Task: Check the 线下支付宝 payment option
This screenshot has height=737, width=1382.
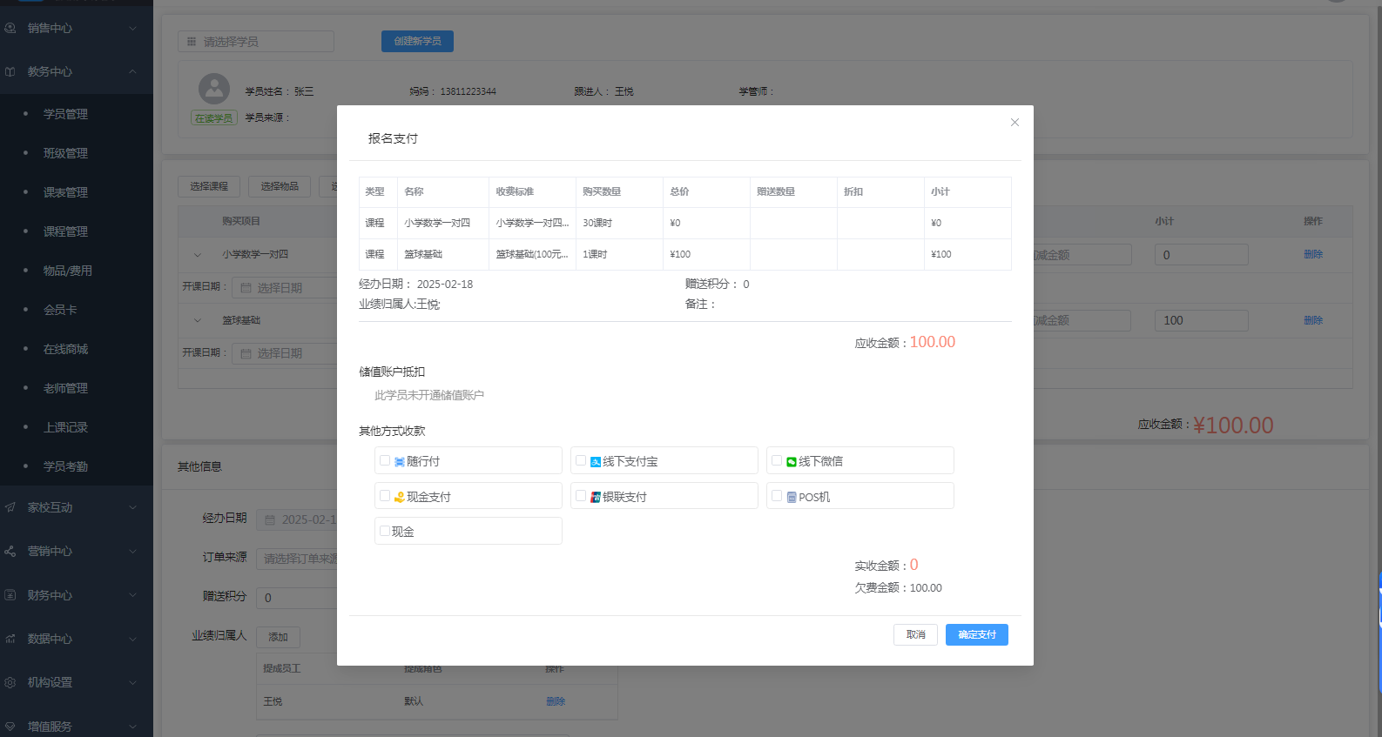Action: (581, 460)
